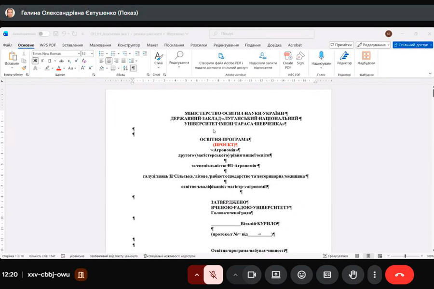This screenshot has height=289, width=434.
Task: Click the zoom slider in status bar
Action: click(405, 256)
